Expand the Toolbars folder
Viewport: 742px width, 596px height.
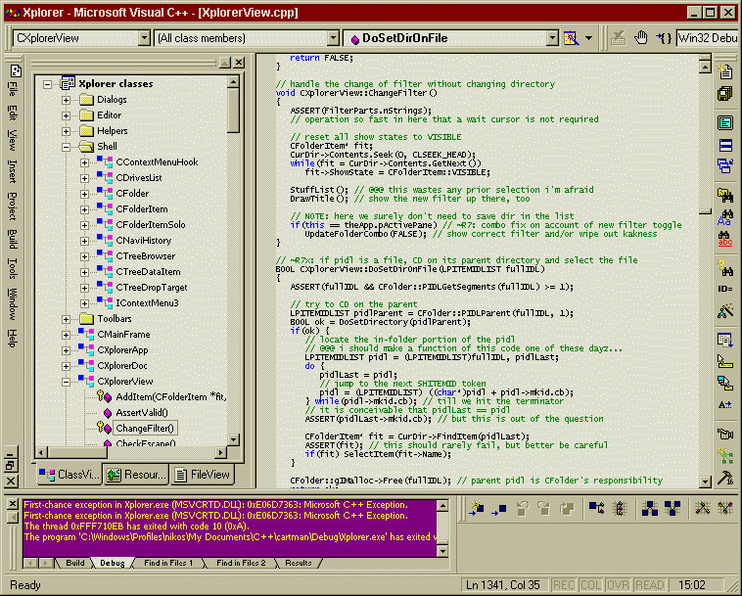pyautogui.click(x=67, y=319)
